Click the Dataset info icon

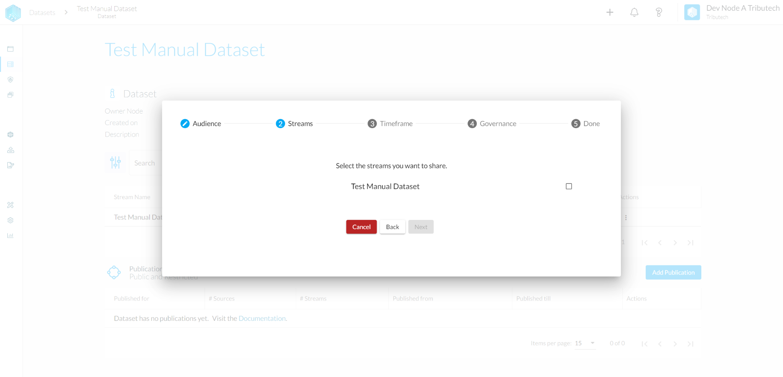pyautogui.click(x=112, y=94)
